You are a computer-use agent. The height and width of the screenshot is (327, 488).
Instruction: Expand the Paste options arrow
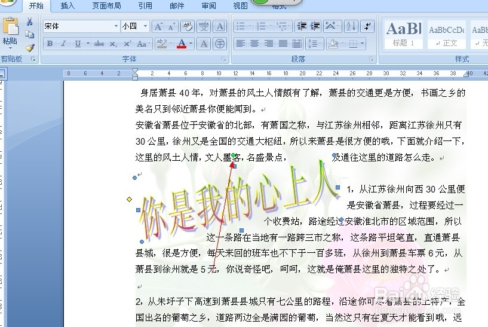[10, 48]
